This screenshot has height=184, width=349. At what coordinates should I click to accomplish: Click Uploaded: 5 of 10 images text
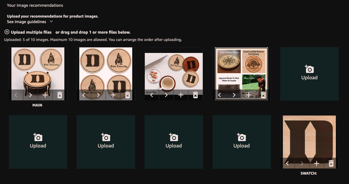pyautogui.click(x=27, y=39)
